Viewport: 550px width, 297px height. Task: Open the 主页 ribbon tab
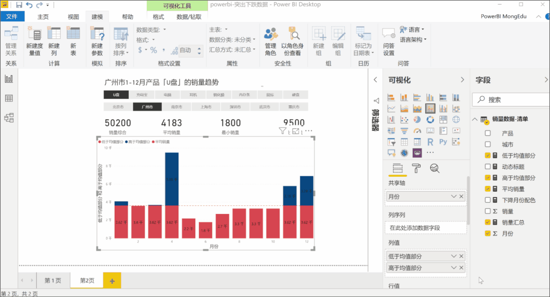[x=43, y=17]
